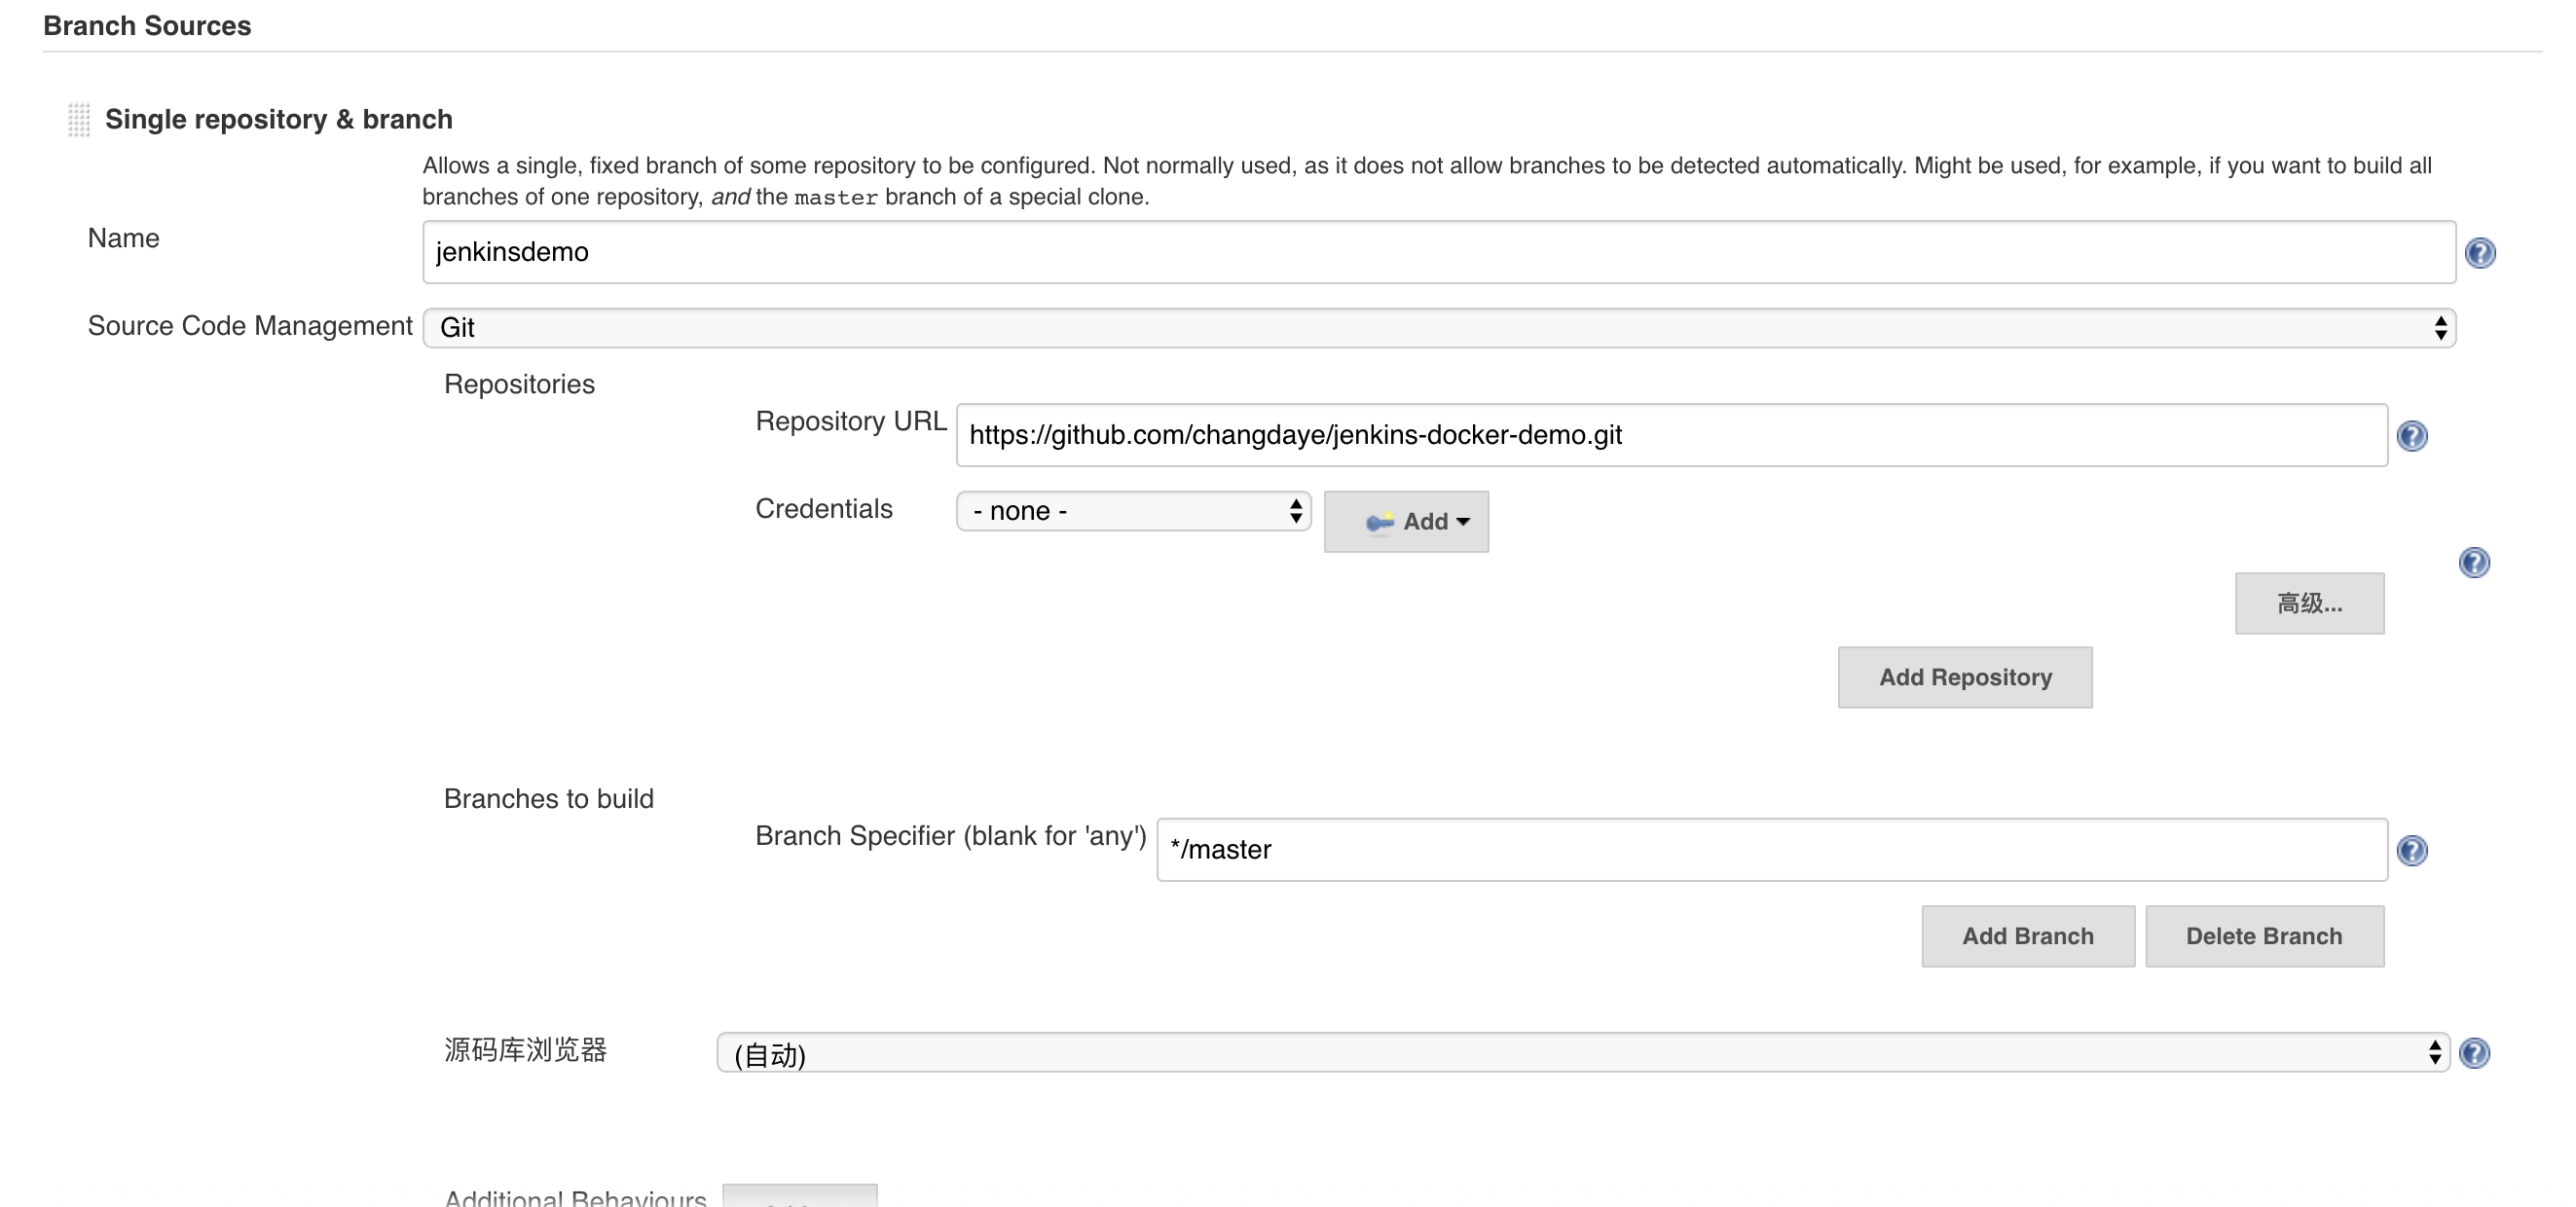Viewport: 2576px width, 1207px height.
Task: Click the Add Repository button
Action: pyautogui.click(x=1965, y=678)
